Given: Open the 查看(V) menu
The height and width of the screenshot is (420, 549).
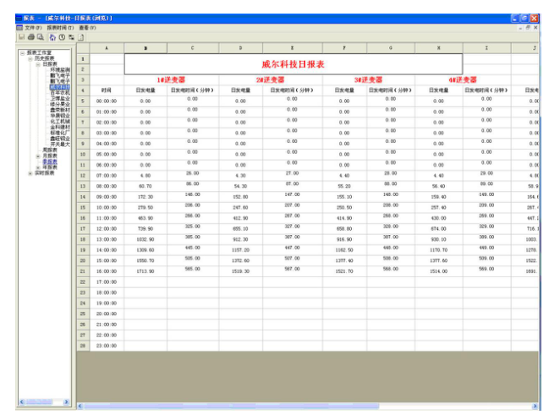Looking at the screenshot, I should tap(89, 28).
